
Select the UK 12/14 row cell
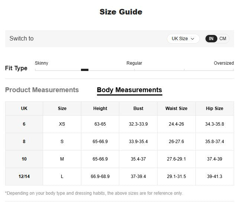tap(24, 177)
